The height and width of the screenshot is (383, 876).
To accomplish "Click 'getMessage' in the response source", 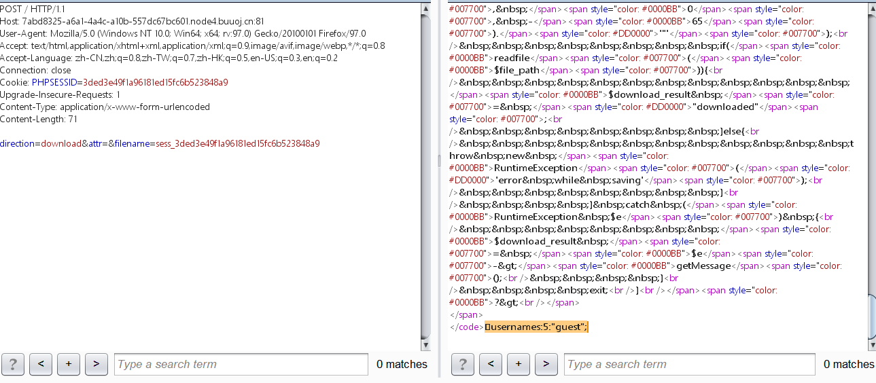I will [x=703, y=266].
